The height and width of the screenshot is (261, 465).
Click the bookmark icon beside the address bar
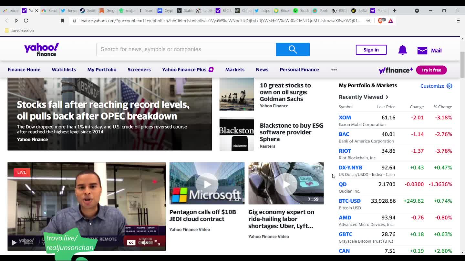(62, 21)
